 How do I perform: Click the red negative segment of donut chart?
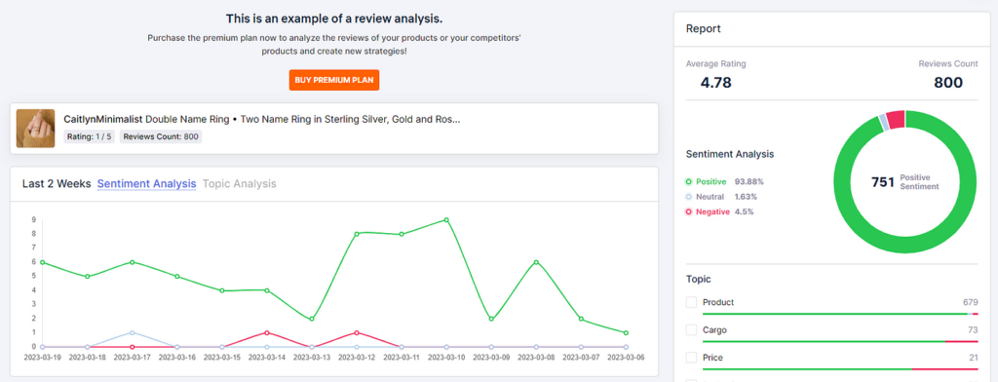point(896,120)
